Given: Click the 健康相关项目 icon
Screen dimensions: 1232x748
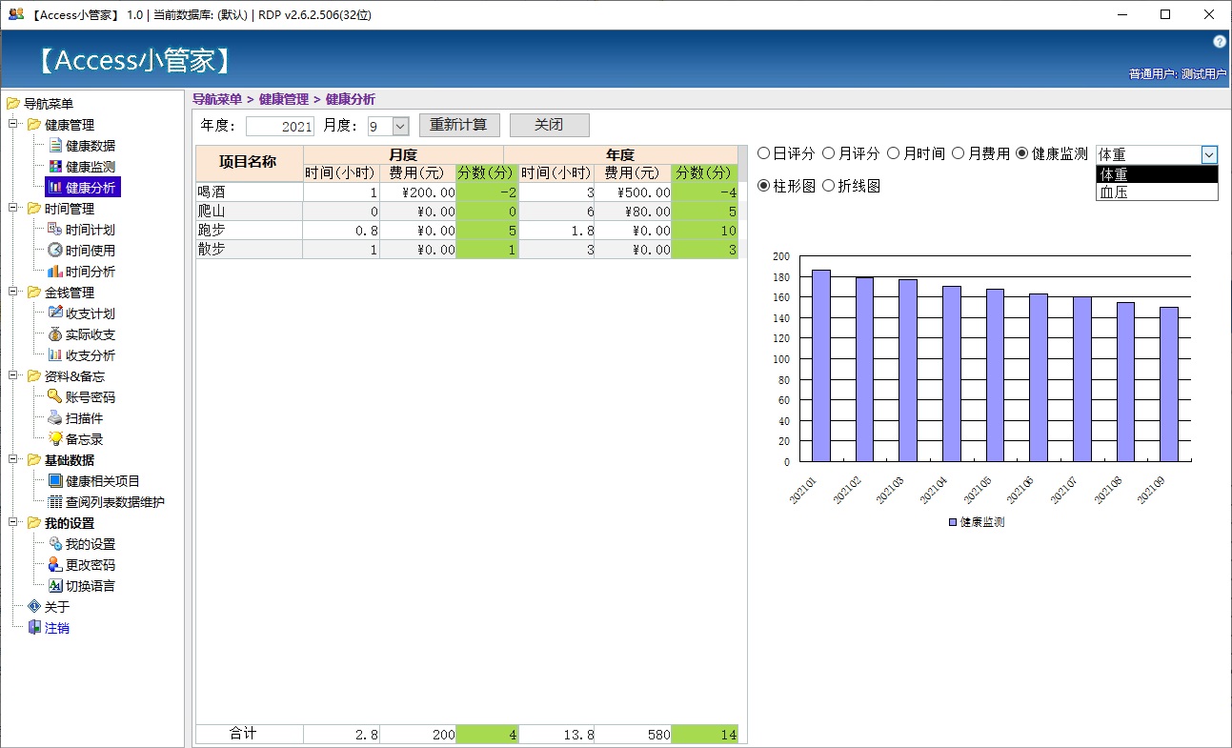Looking at the screenshot, I should point(55,481).
